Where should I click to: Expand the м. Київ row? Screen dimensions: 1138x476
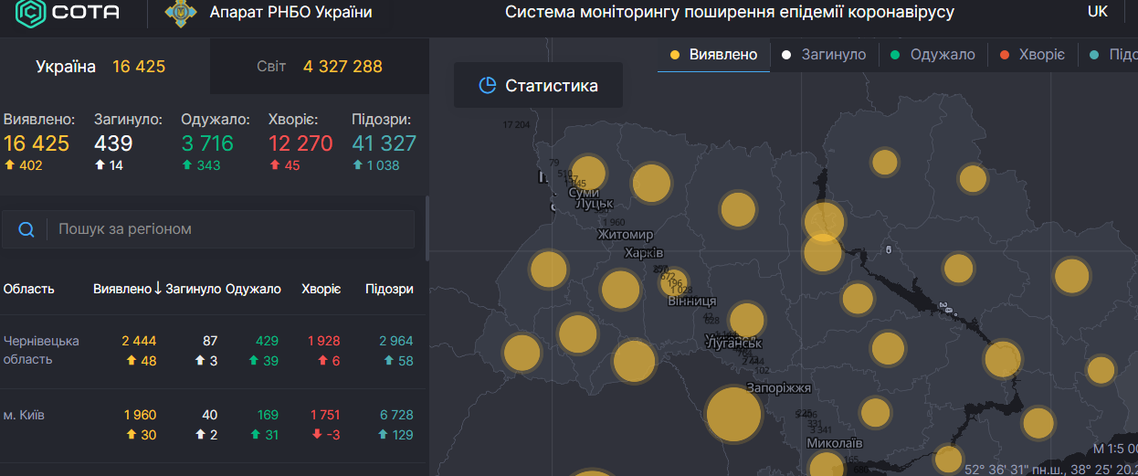pyautogui.click(x=25, y=416)
